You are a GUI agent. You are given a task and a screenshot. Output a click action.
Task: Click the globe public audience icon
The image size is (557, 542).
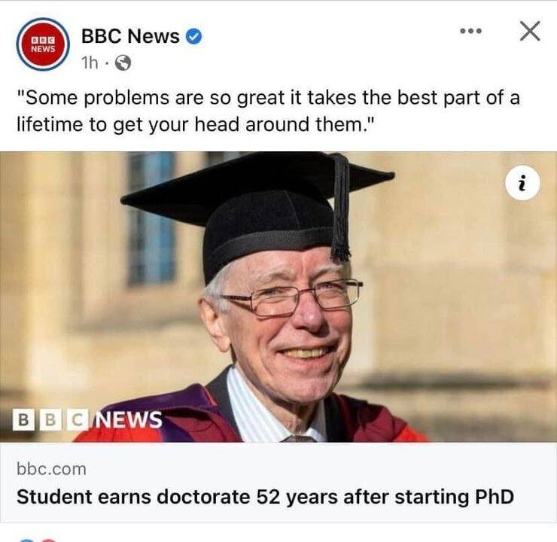click(123, 63)
